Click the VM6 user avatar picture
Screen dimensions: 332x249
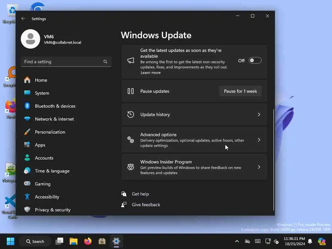(30, 39)
